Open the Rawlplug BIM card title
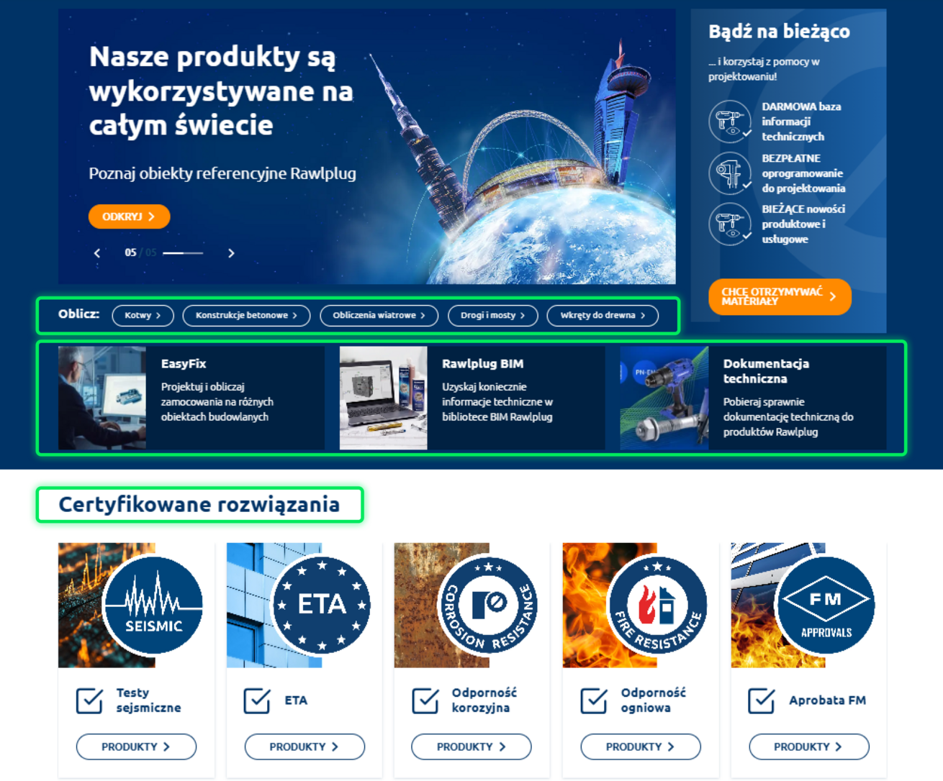Screen dimensions: 943x781 483,364
